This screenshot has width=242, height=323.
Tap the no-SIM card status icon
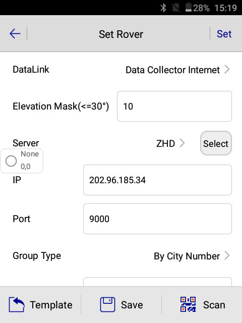click(175, 8)
